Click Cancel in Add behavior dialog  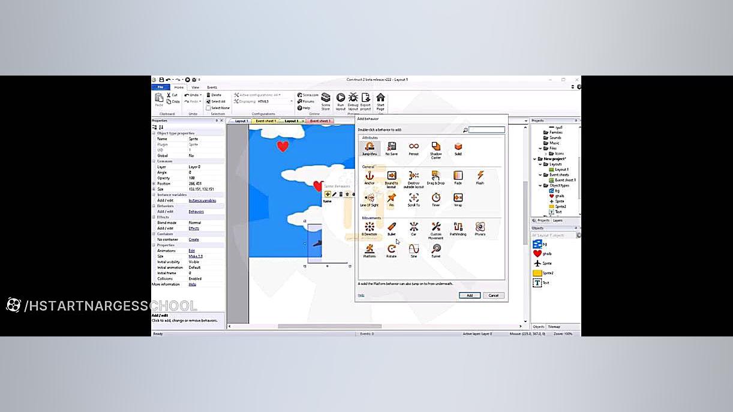494,295
